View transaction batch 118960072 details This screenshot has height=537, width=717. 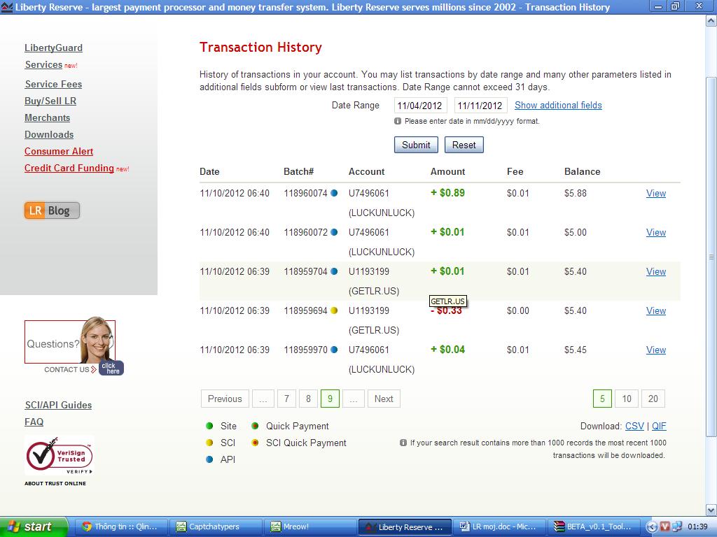point(655,232)
